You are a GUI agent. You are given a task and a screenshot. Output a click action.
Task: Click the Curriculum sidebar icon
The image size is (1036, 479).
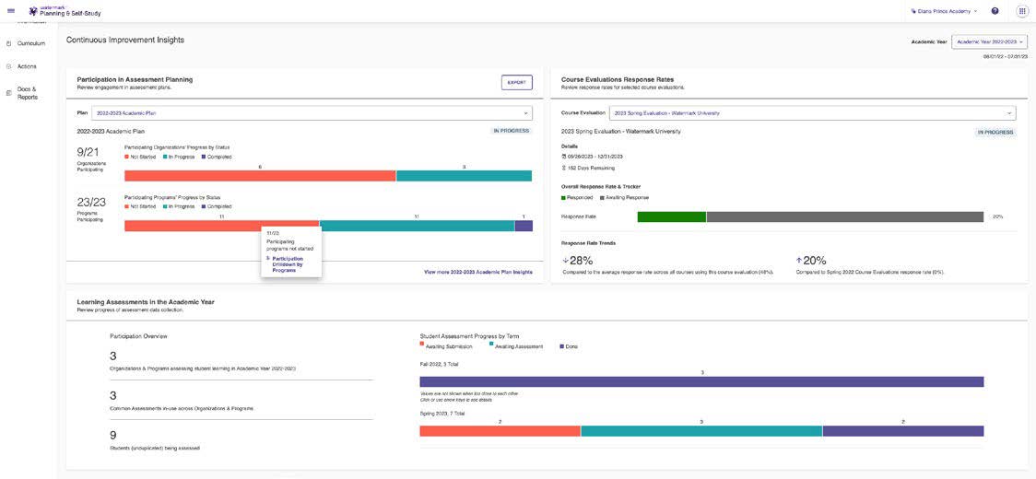pos(8,43)
